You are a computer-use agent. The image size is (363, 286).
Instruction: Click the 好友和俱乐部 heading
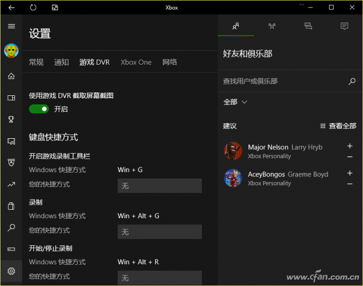(247, 53)
